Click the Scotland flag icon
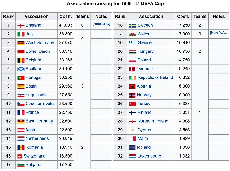The width and height of the screenshot is (230, 171). click(x=21, y=69)
